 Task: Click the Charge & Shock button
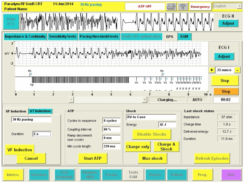(x=166, y=147)
